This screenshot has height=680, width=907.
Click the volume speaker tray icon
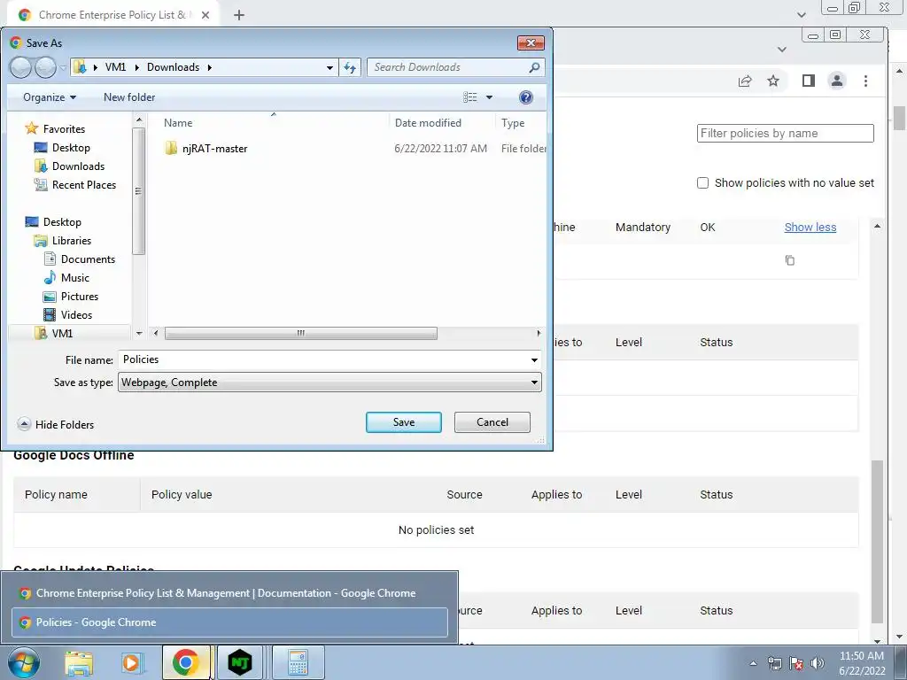point(818,663)
